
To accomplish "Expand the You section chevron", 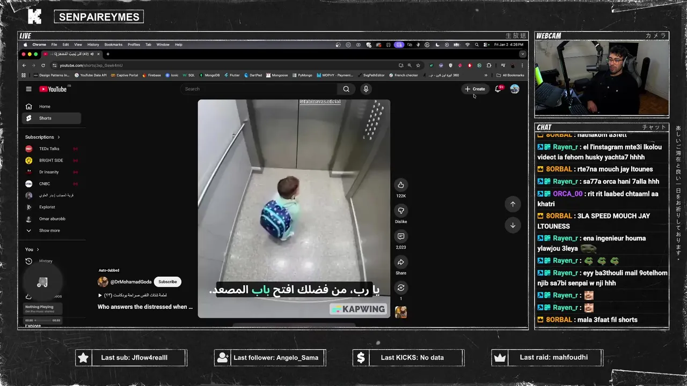I will (x=38, y=249).
